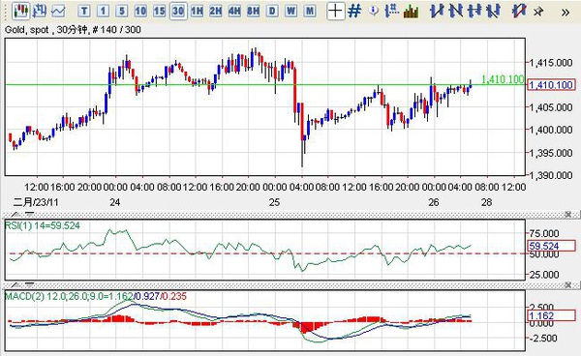
Task: Click the funnel-shaped handle above MACD panel
Action: (30, 284)
